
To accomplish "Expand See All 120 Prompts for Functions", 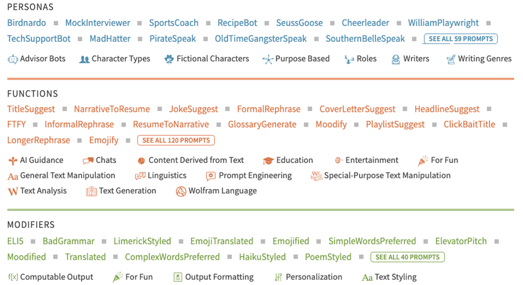I will [x=176, y=141].
